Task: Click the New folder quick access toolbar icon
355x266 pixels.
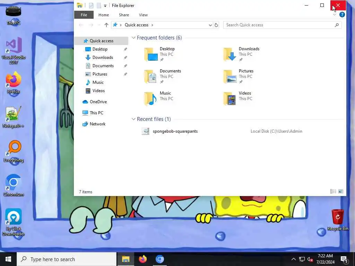Action: click(99, 6)
